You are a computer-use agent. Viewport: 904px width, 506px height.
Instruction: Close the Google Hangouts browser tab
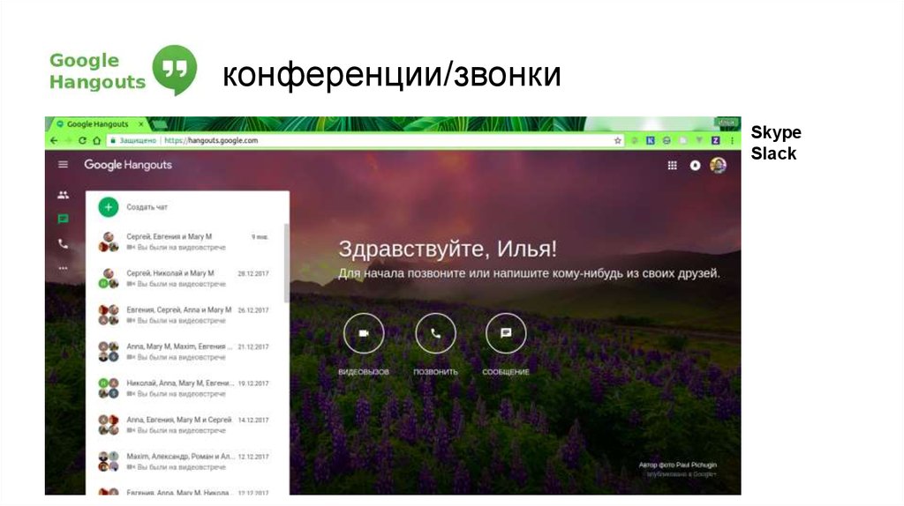point(140,123)
